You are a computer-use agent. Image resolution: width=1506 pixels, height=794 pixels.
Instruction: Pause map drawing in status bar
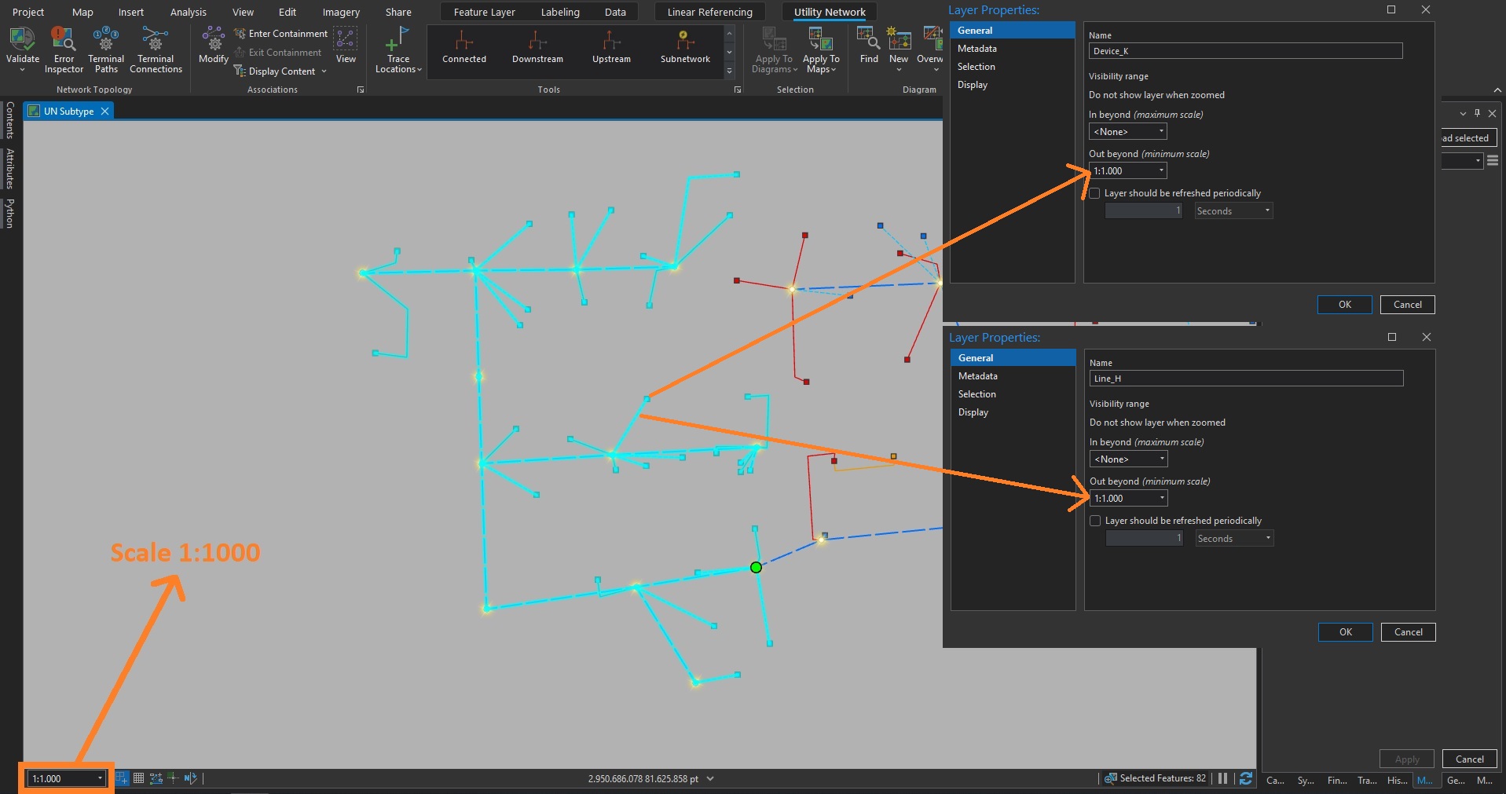tap(1222, 778)
